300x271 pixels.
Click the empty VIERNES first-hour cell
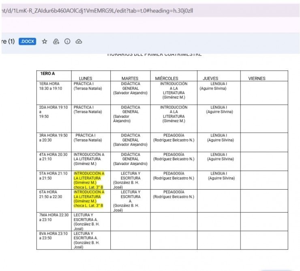click(x=264, y=93)
